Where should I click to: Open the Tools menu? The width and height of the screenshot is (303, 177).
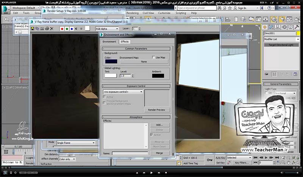pos(26,13)
